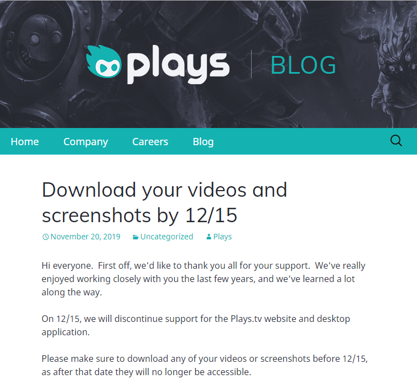Open the search magnifier icon
Screen dimensions: 417x384
click(x=396, y=141)
